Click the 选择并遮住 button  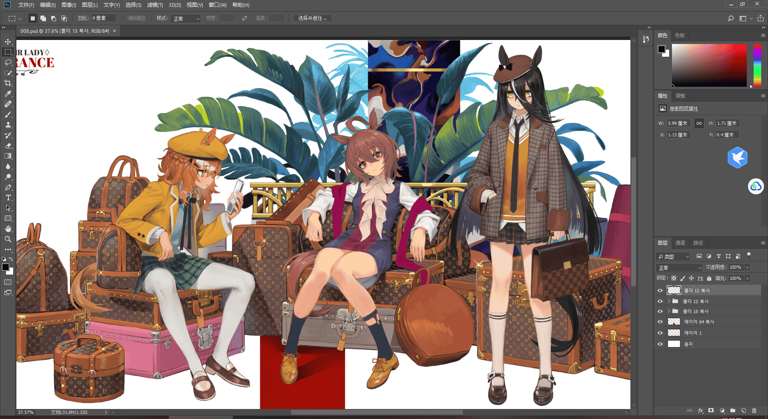tap(312, 18)
